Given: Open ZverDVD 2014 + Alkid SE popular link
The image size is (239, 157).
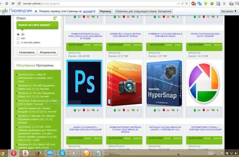Looking at the screenshot, I should click(x=35, y=78).
